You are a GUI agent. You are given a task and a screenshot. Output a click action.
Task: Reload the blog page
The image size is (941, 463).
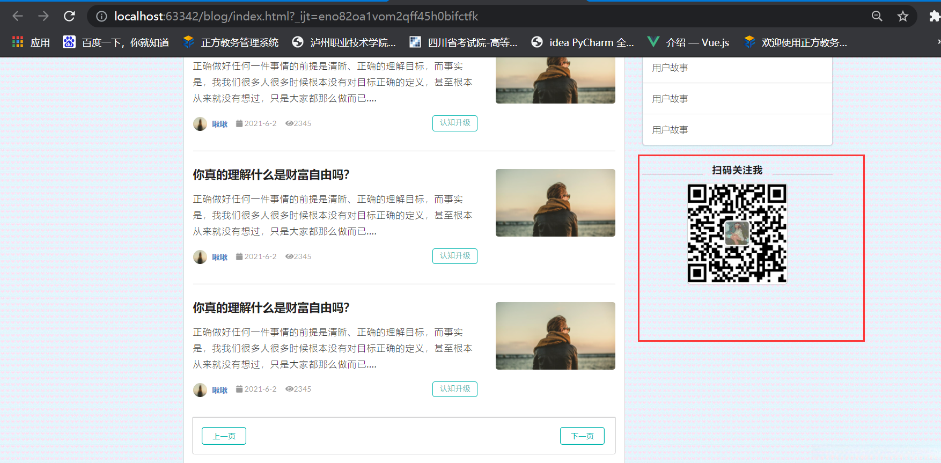click(69, 16)
